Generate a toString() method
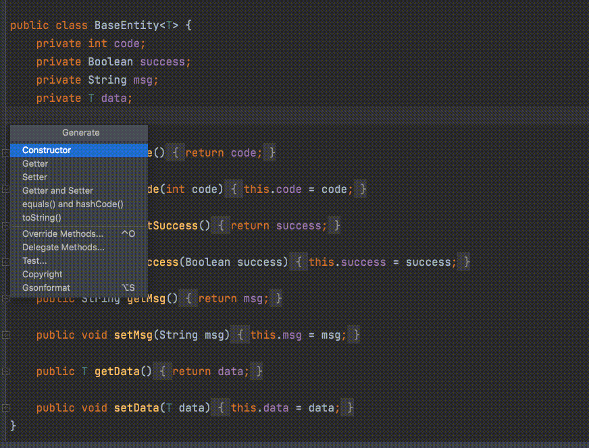Viewport: 589px width, 448px height. 41,217
